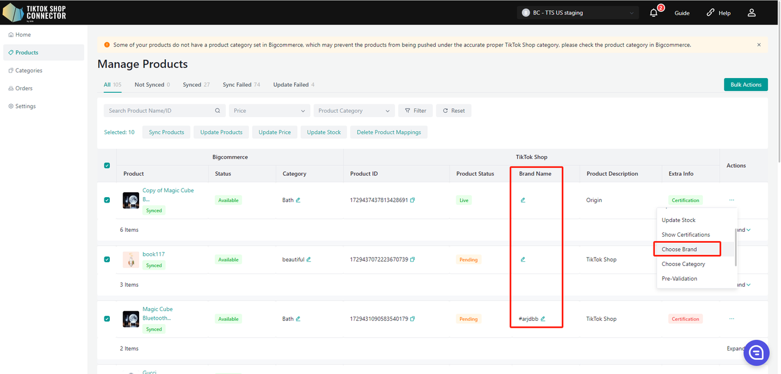The image size is (781, 374).
Task: Click the book117 product thumbnail
Action: click(131, 259)
